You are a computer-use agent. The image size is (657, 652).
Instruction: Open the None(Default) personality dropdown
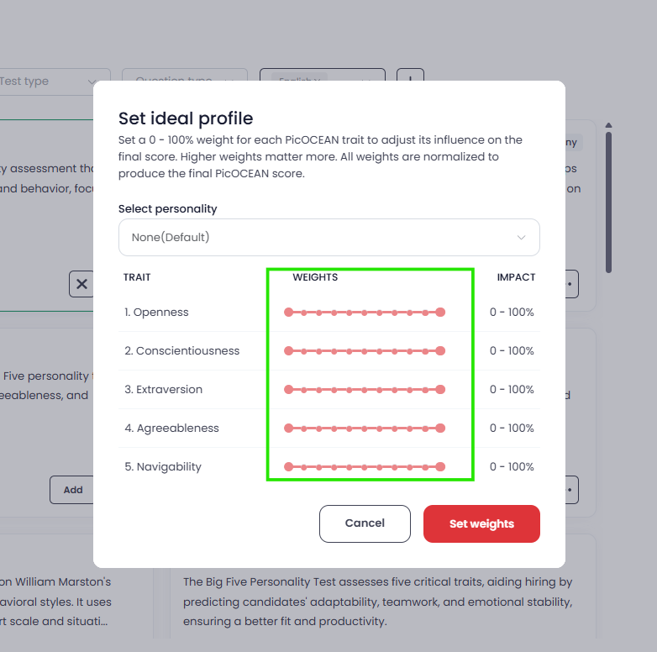[x=328, y=237]
